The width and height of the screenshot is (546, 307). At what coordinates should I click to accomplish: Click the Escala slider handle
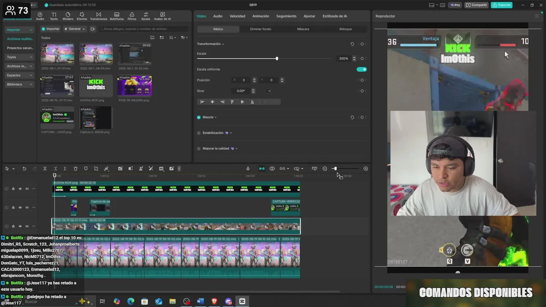[277, 58]
